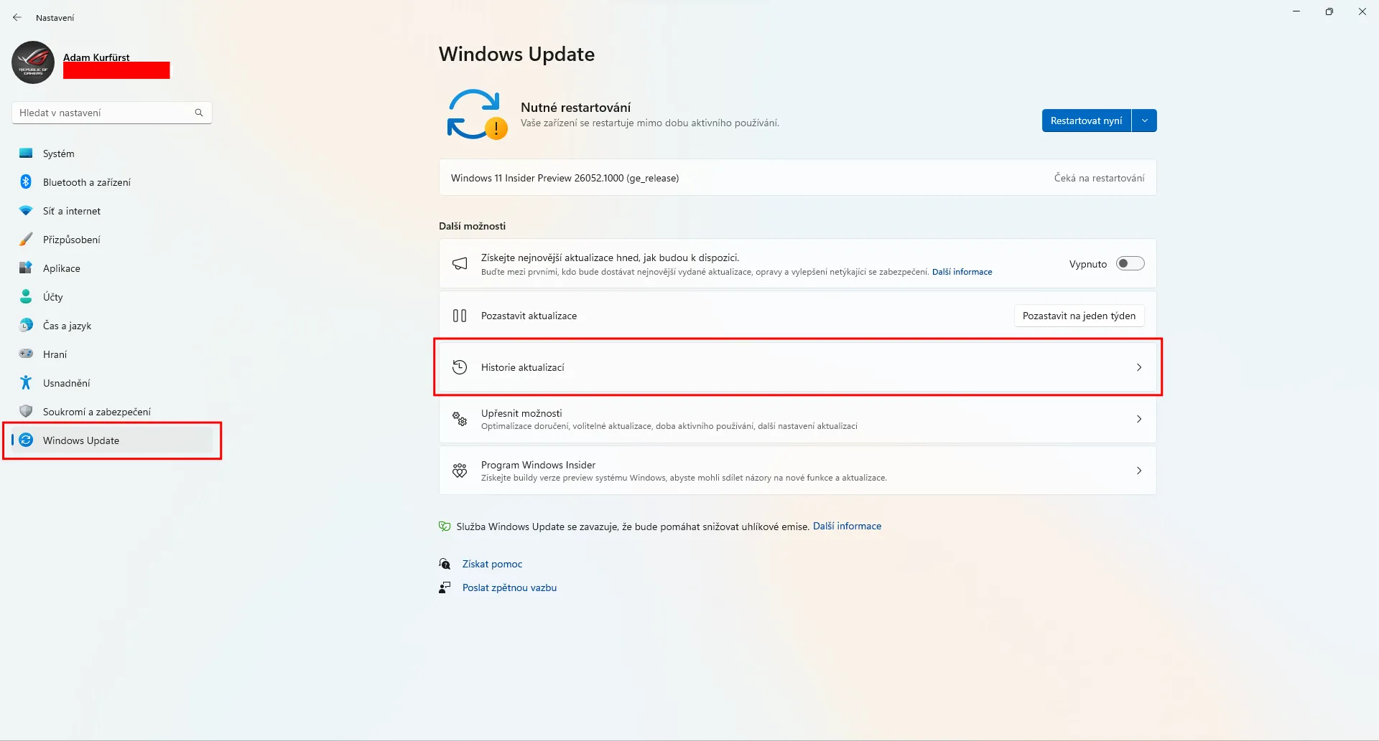Toggle the get latest updates switch (Vypnuto)
Viewport: 1379px width, 741px height.
coord(1130,263)
